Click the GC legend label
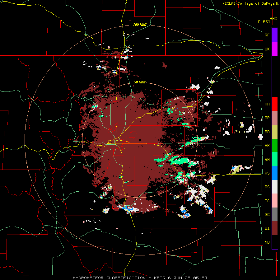This screenshot has height=280, width=280. pyautogui.click(x=267, y=215)
